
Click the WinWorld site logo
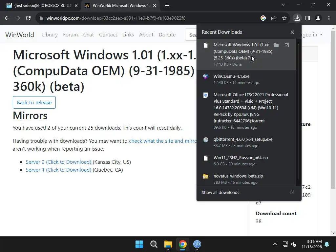coord(19,35)
